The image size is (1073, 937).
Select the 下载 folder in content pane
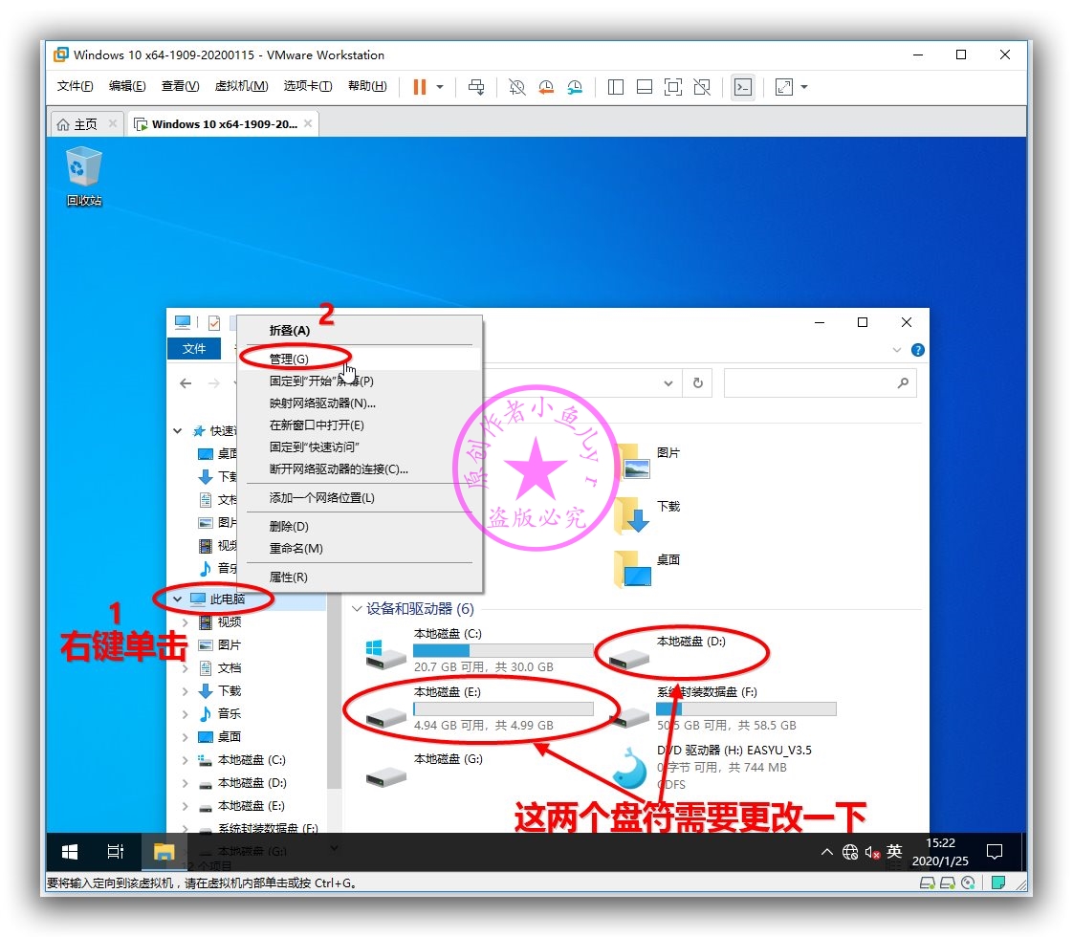click(646, 514)
